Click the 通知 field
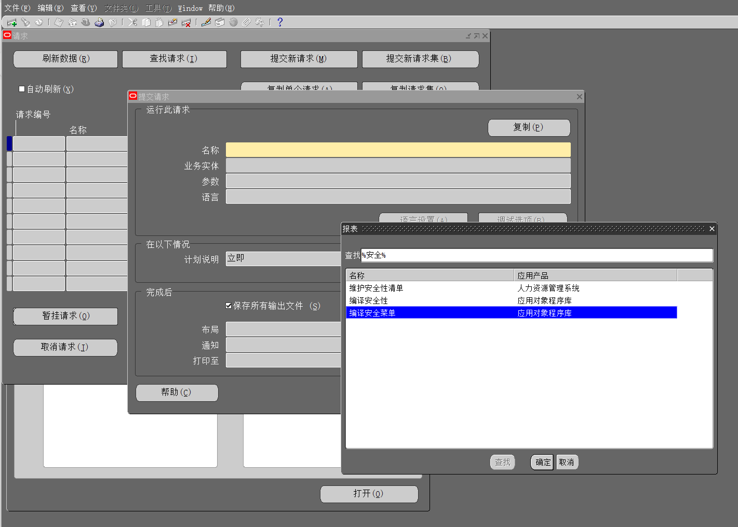Viewport: 738px width, 527px height. [283, 345]
